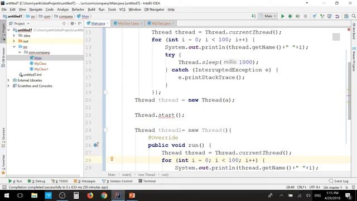Screen dimensions: 357x201
Task: Open Project Structure icon in toolbar
Action: [346, 16]
